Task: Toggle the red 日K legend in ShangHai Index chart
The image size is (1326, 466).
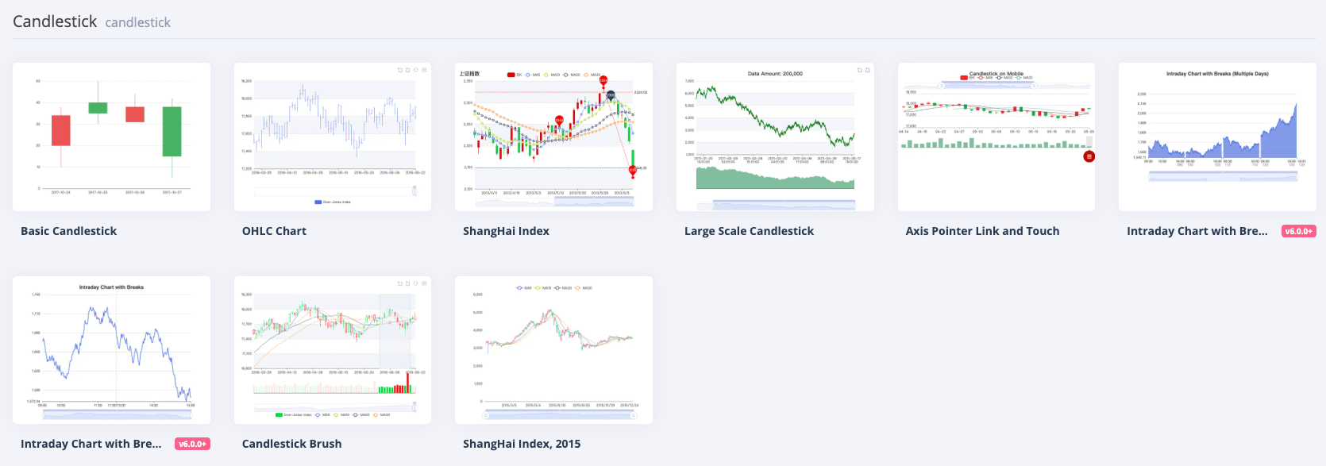Action: (511, 75)
